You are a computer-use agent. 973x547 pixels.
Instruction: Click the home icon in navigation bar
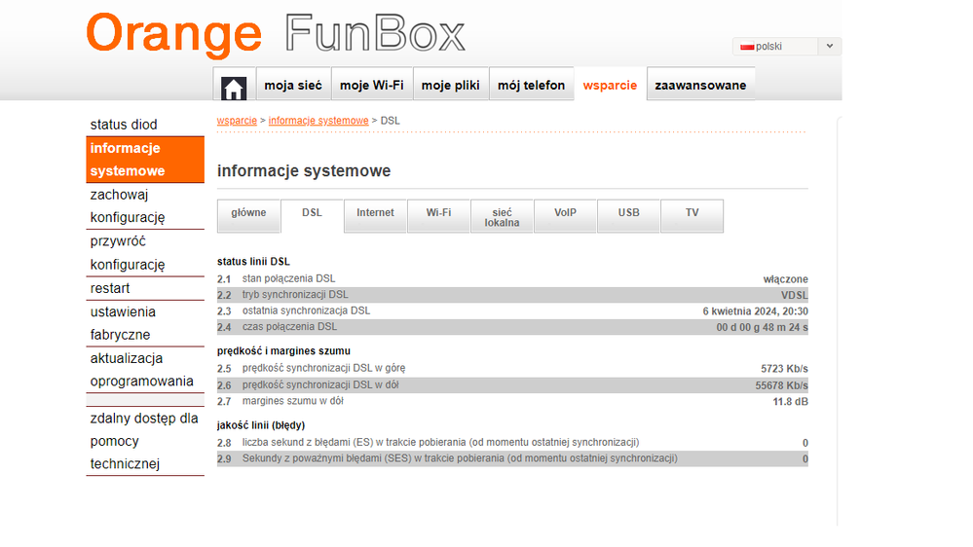point(234,86)
